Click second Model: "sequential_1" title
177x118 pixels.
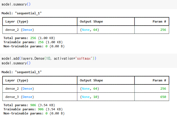click(22, 72)
